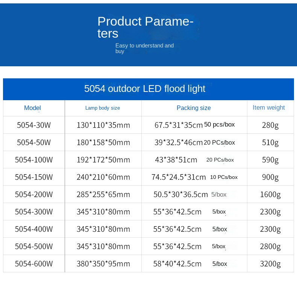The height and width of the screenshot is (281, 297).
Task: Click the "Product Parameters" banner heading
Action: (x=145, y=27)
